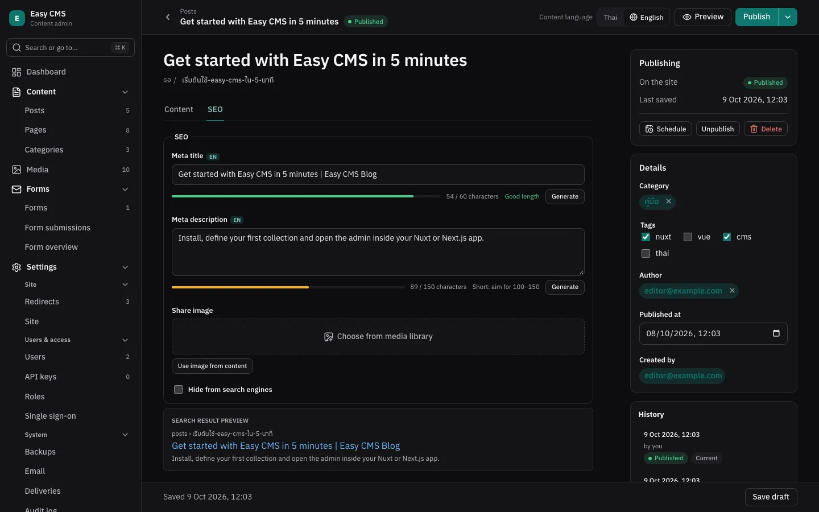Viewport: 819px width, 512px height.
Task: Click the Media image icon in sidebar
Action: pos(16,170)
